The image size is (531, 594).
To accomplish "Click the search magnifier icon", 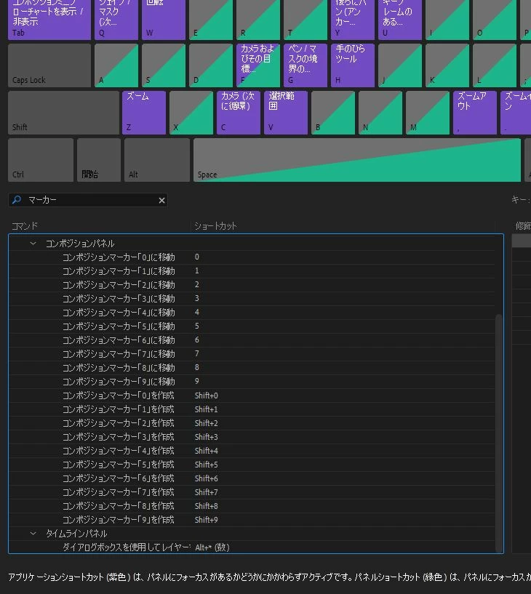I will click(x=16, y=200).
